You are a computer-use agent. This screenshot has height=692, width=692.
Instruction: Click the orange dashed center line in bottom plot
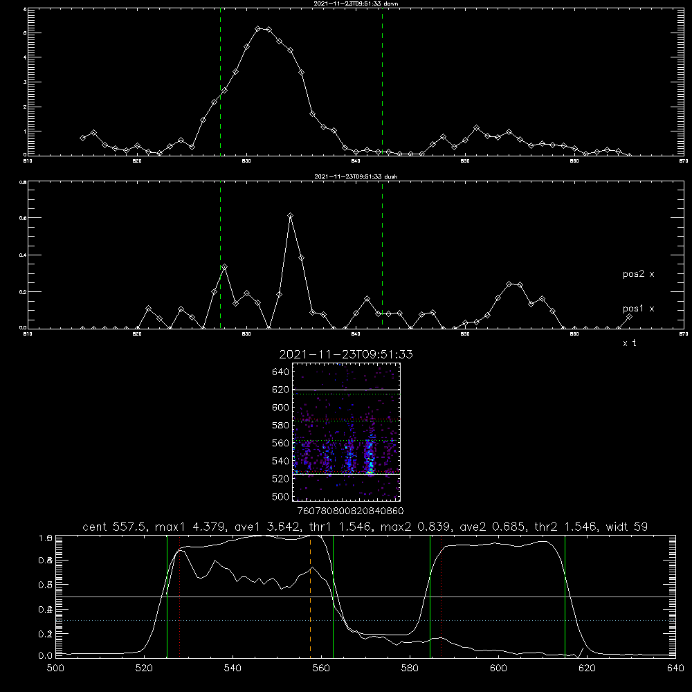[310, 596]
